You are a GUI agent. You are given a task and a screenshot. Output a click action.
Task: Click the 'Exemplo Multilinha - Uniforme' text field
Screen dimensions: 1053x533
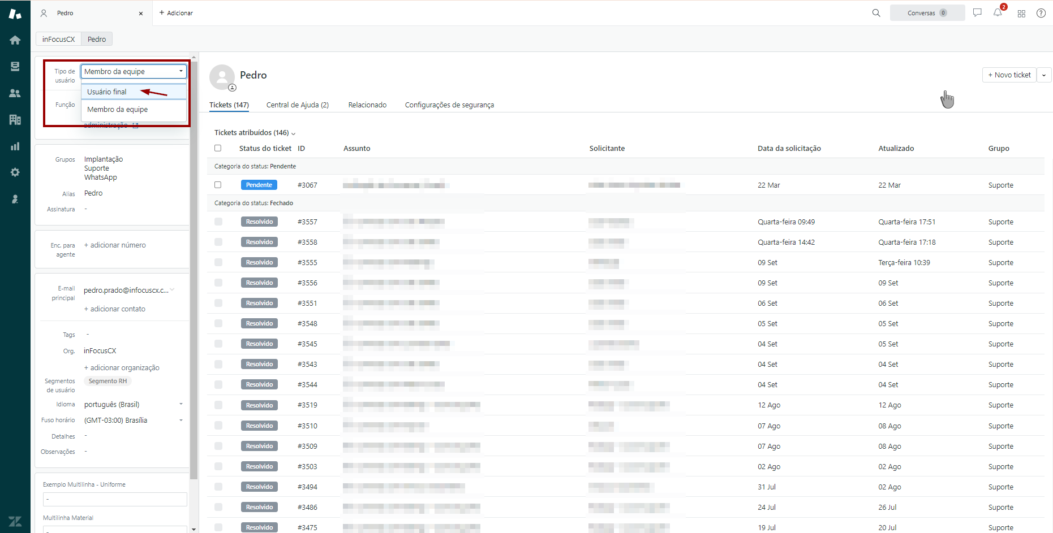point(115,499)
